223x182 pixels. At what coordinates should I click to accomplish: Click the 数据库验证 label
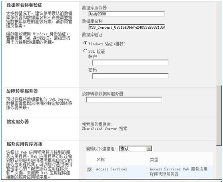(x=92, y=35)
